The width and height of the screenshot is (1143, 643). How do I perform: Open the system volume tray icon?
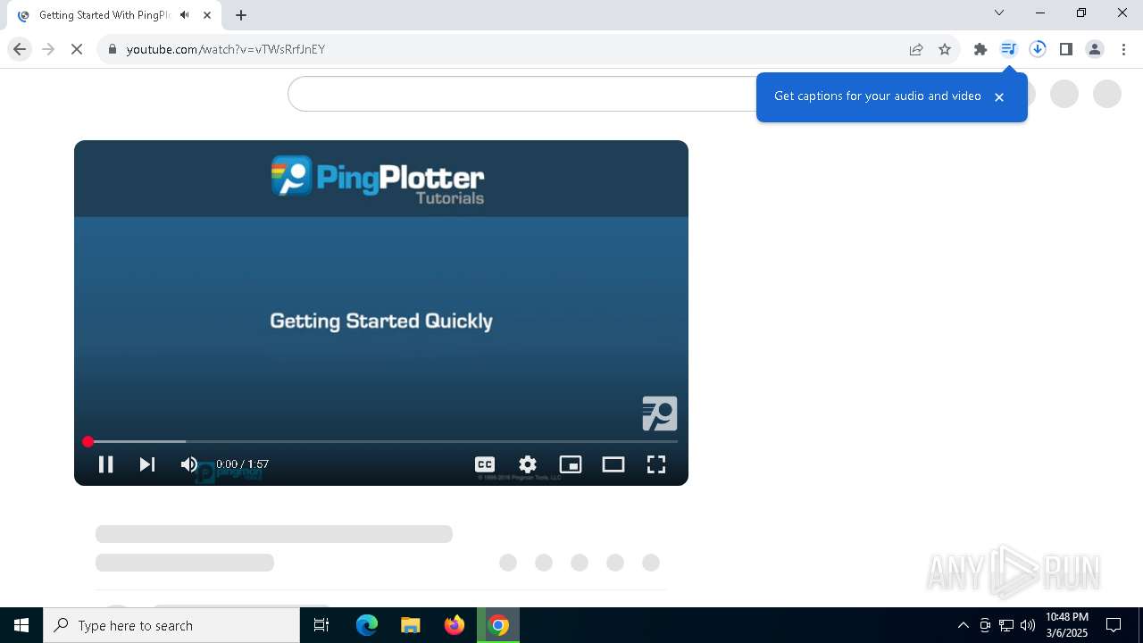(1028, 625)
